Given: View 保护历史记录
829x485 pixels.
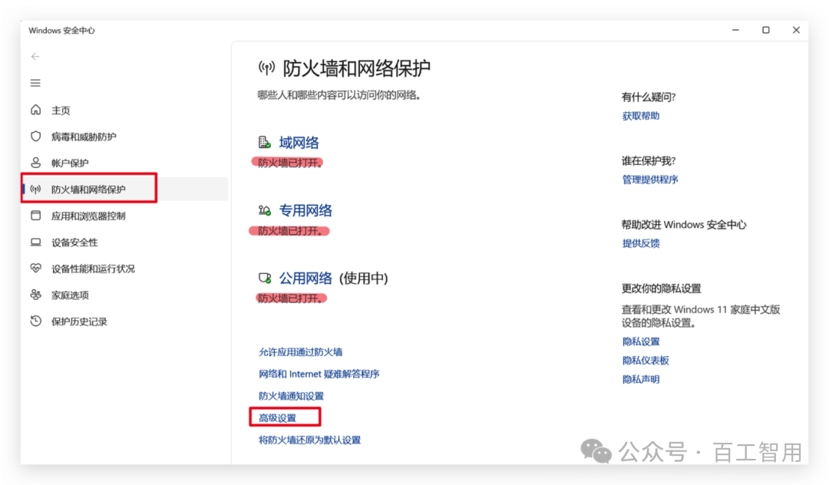Looking at the screenshot, I should click(79, 322).
